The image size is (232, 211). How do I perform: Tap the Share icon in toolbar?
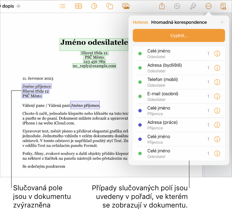click(x=162, y=6)
